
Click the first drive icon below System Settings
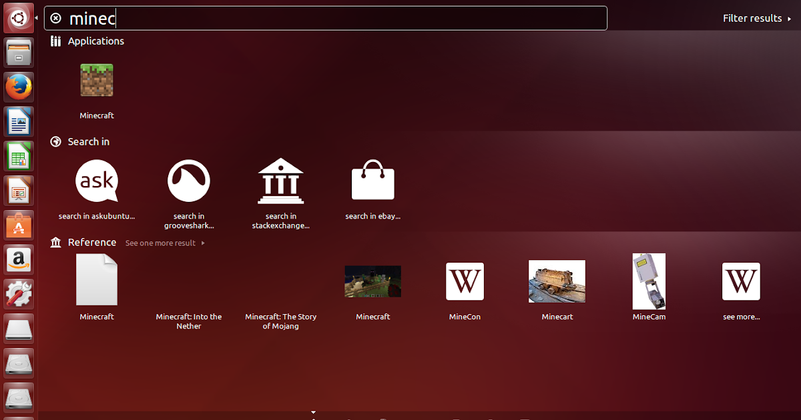19,330
